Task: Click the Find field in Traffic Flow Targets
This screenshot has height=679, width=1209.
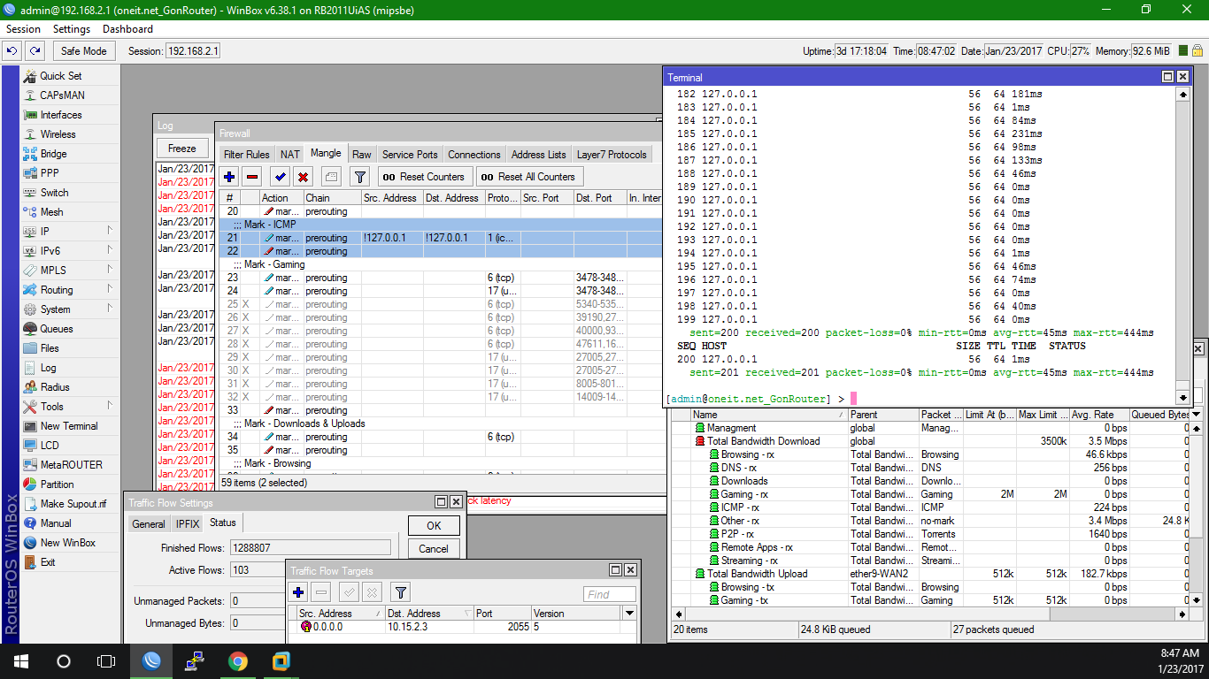Action: tap(610, 594)
